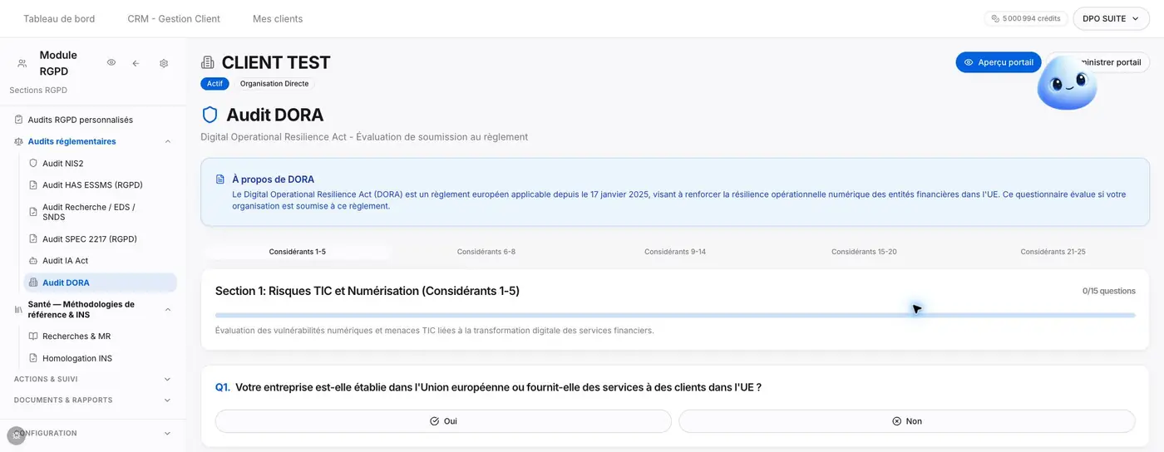
Task: Click the Administrer portail button
Action: coord(1098,62)
